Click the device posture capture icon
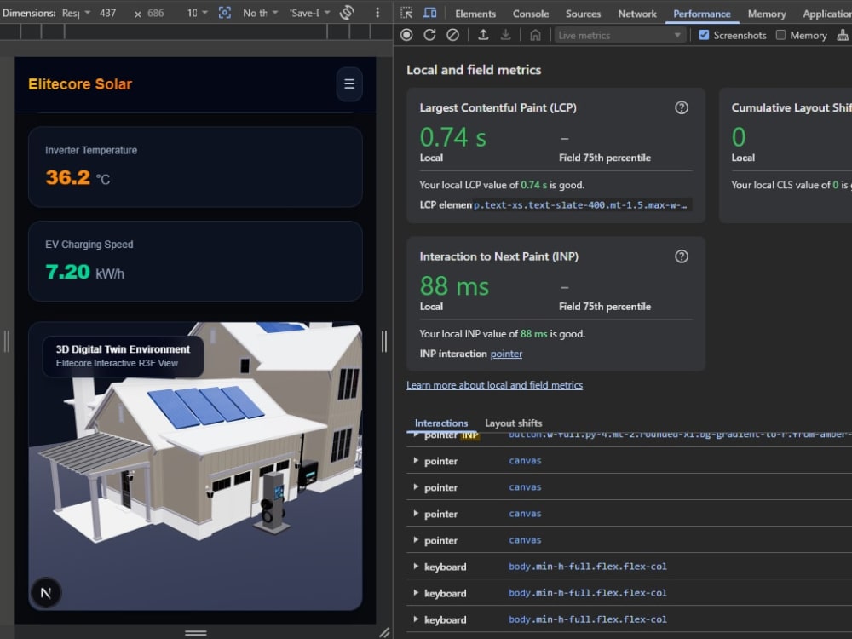The height and width of the screenshot is (639, 852). coord(224,13)
